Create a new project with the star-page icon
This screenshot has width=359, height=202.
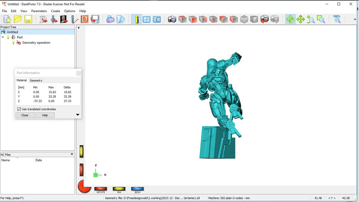(7, 19)
